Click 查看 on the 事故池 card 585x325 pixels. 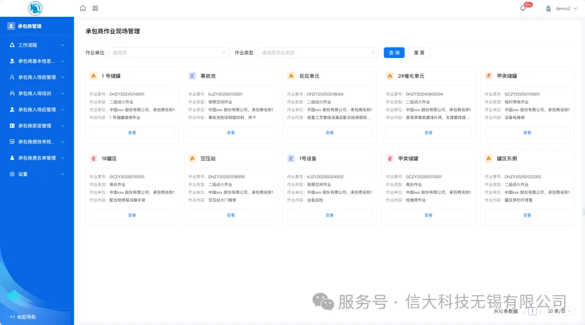(x=231, y=133)
